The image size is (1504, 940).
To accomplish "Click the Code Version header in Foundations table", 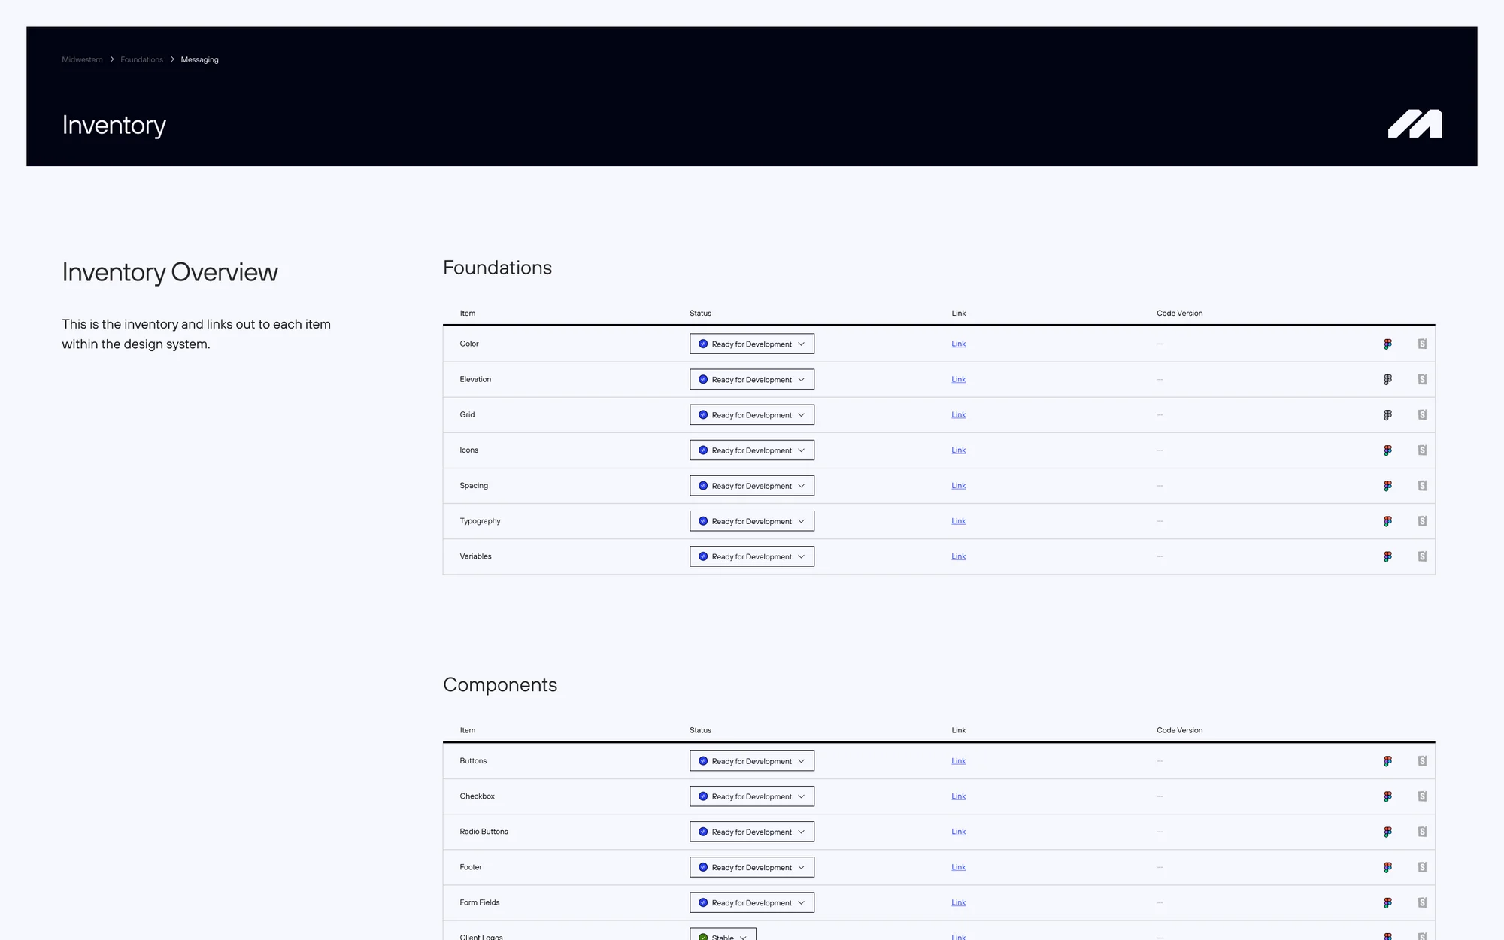I will [x=1179, y=313].
